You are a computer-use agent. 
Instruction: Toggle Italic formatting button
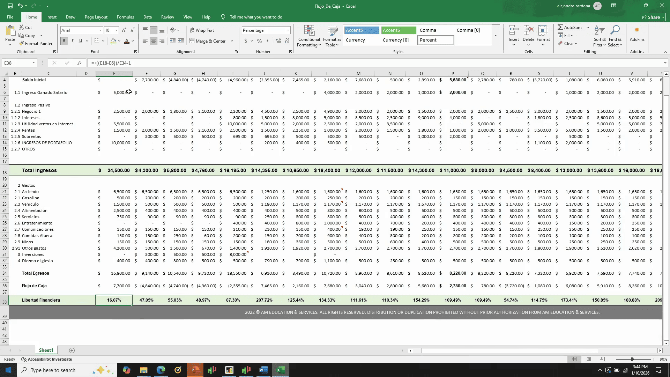[x=72, y=41]
